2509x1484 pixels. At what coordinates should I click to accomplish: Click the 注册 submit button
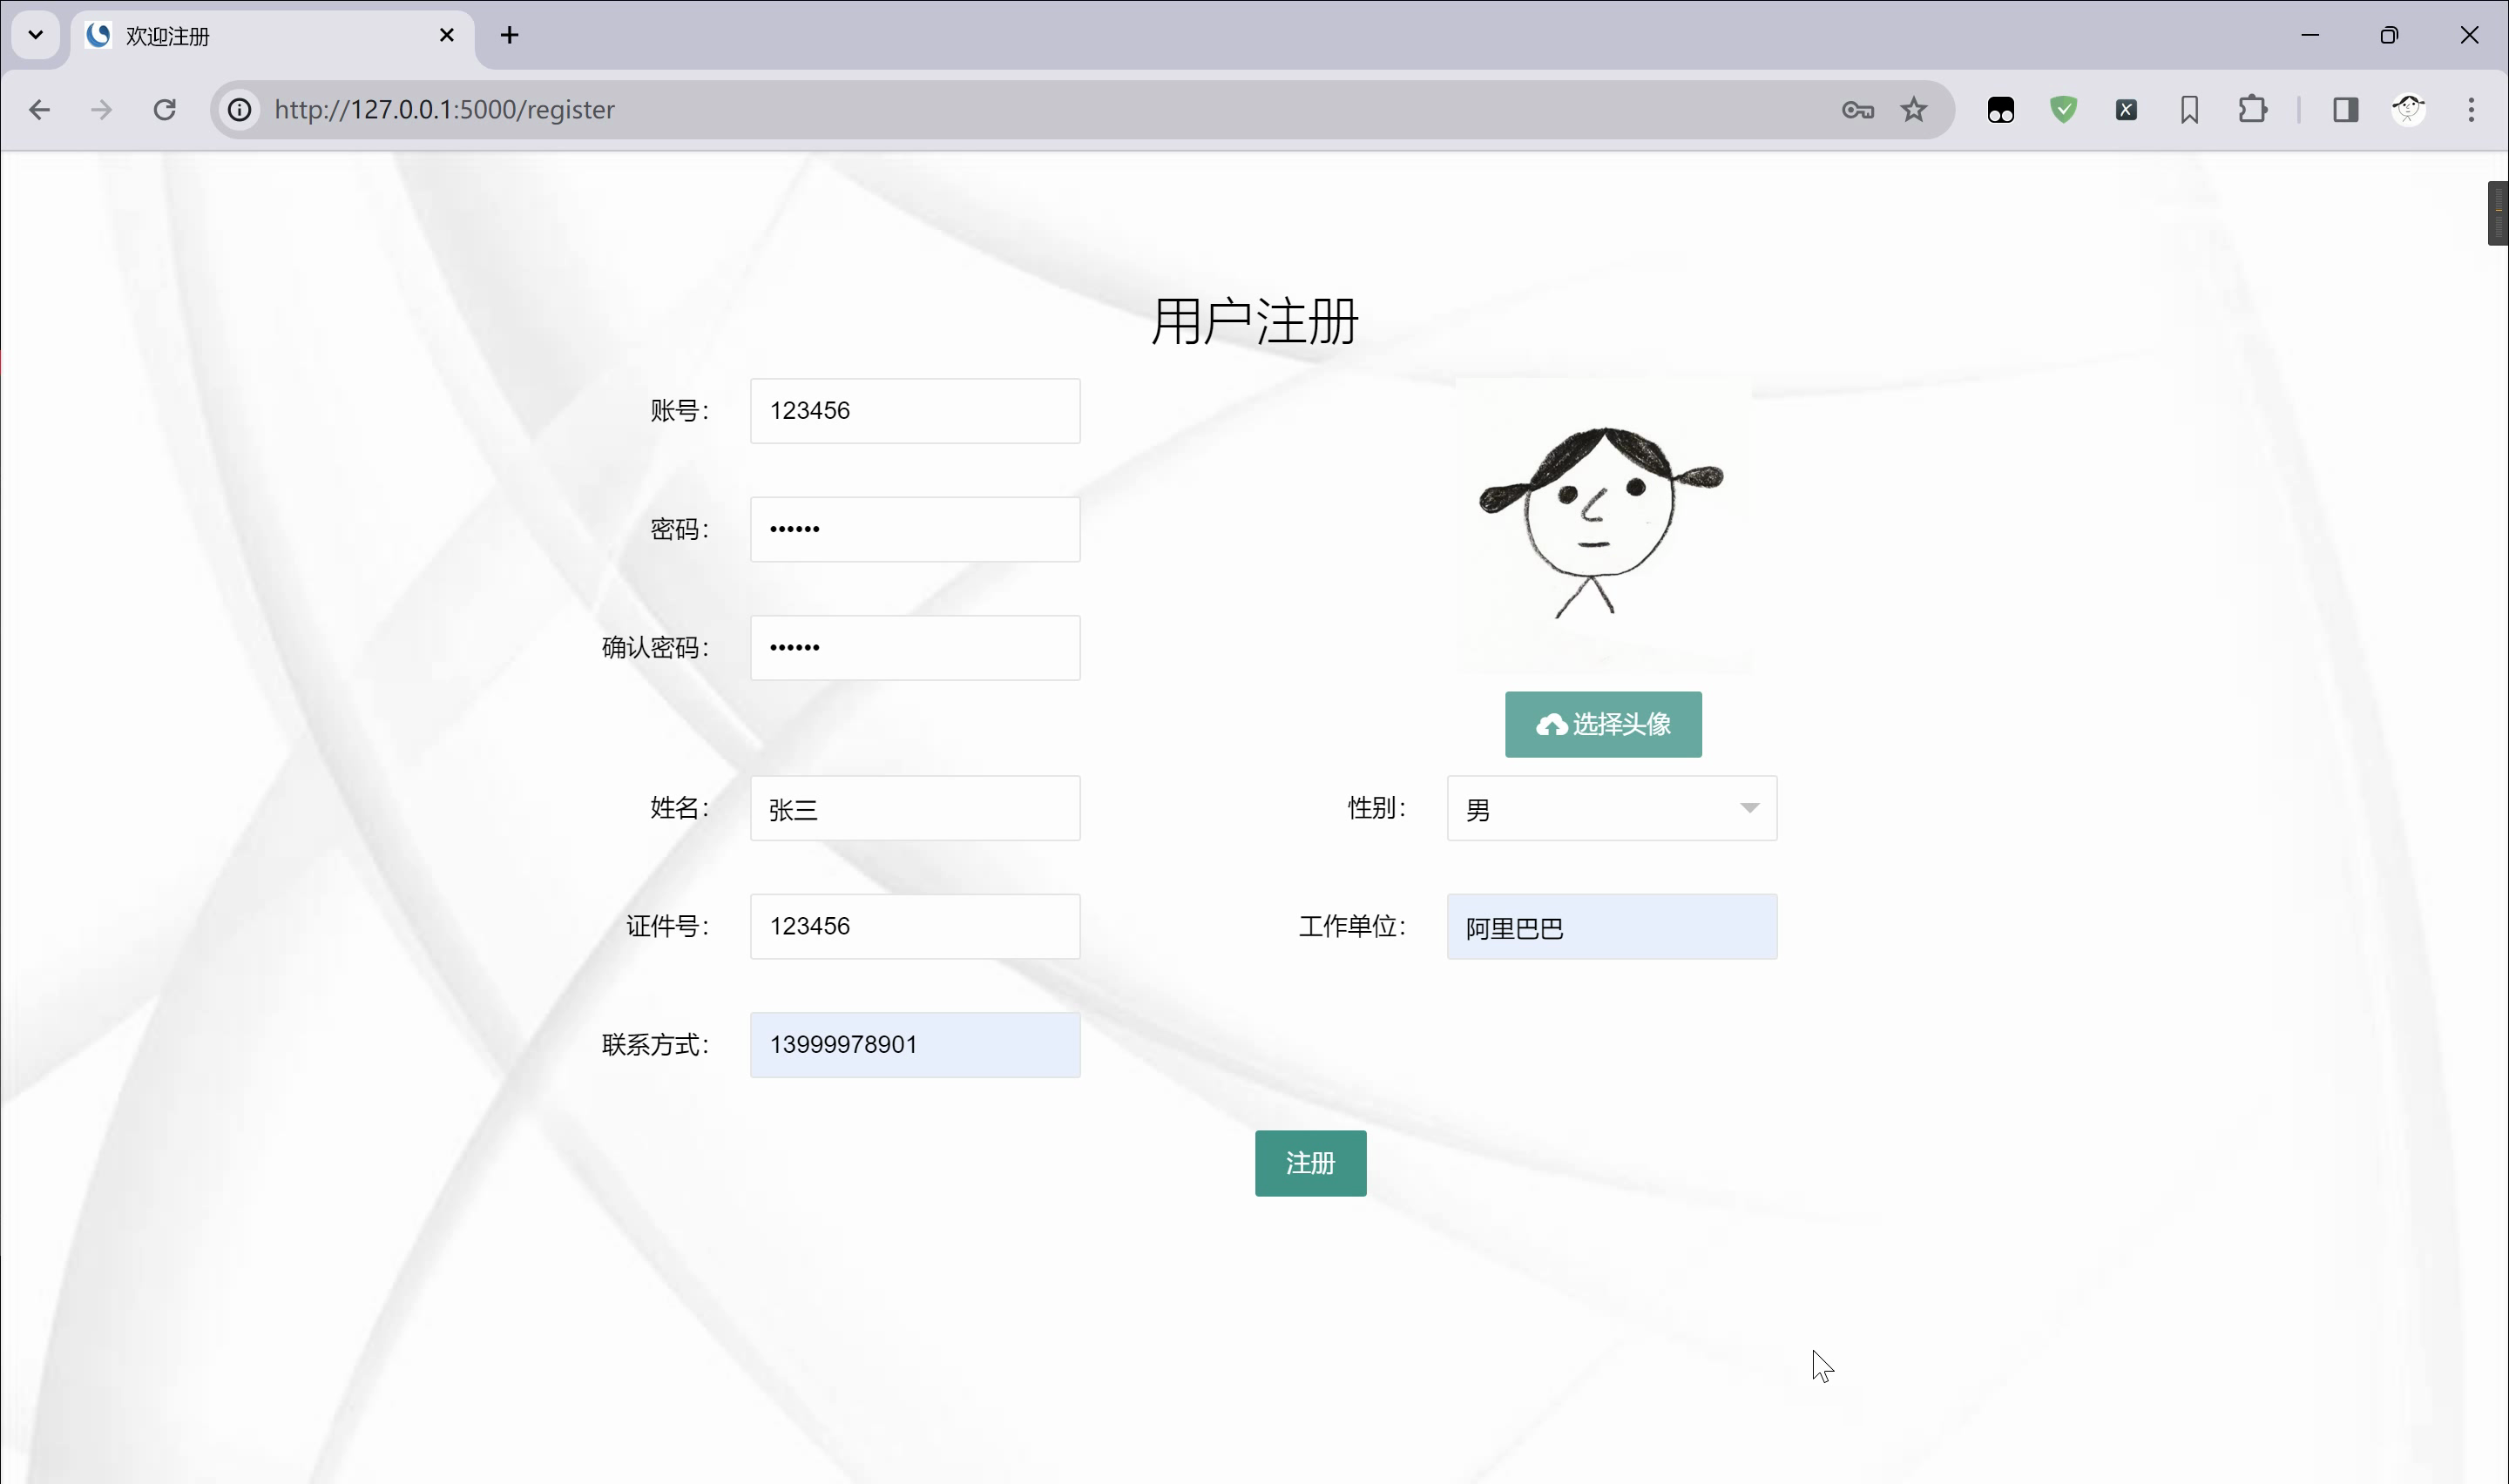click(1310, 1163)
